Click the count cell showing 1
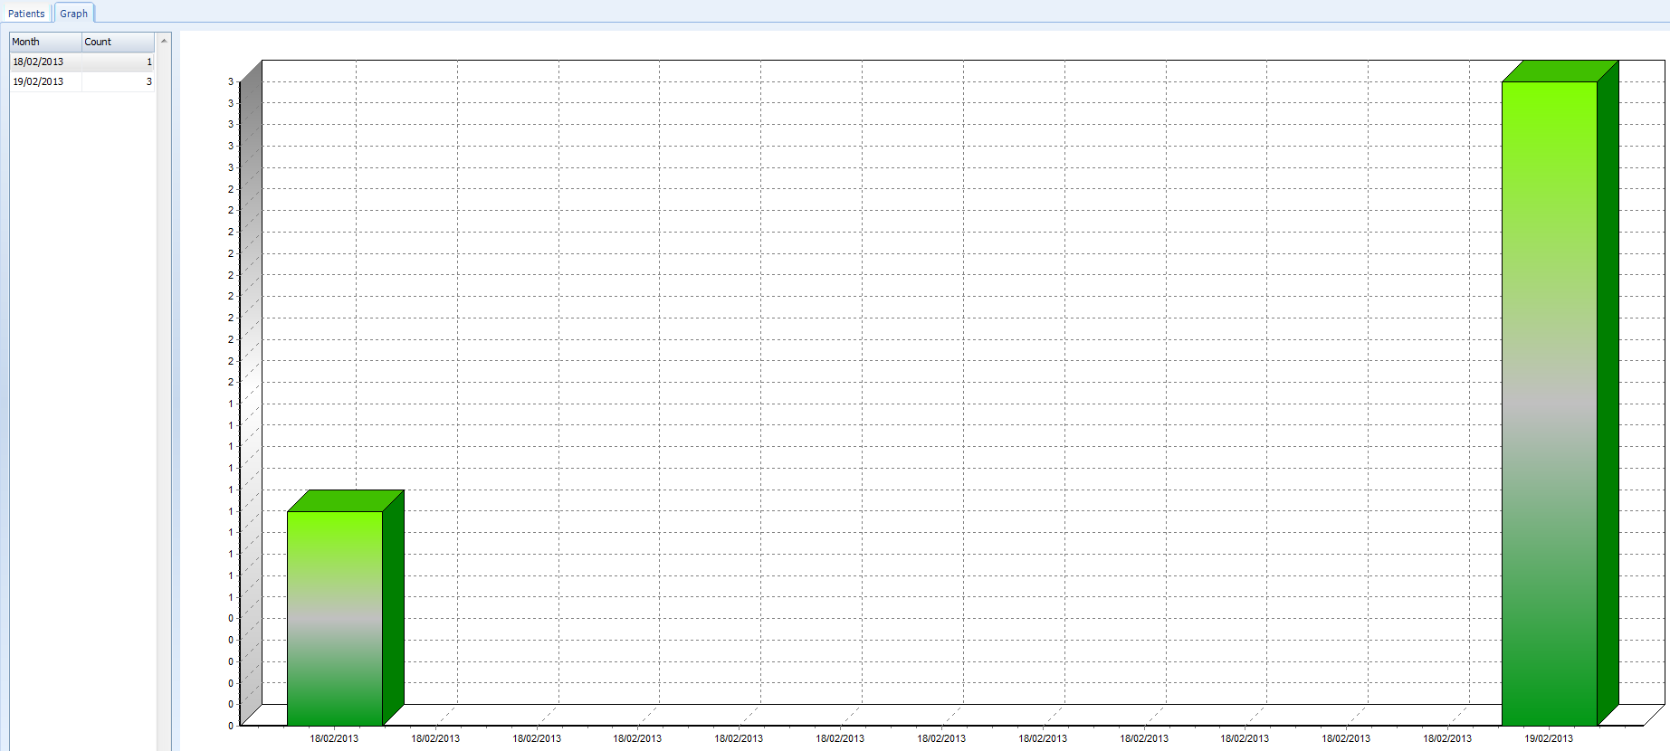 point(119,62)
